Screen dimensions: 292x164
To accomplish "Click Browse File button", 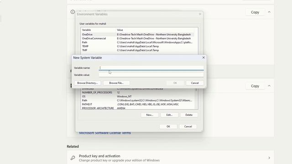I will tap(116, 83).
